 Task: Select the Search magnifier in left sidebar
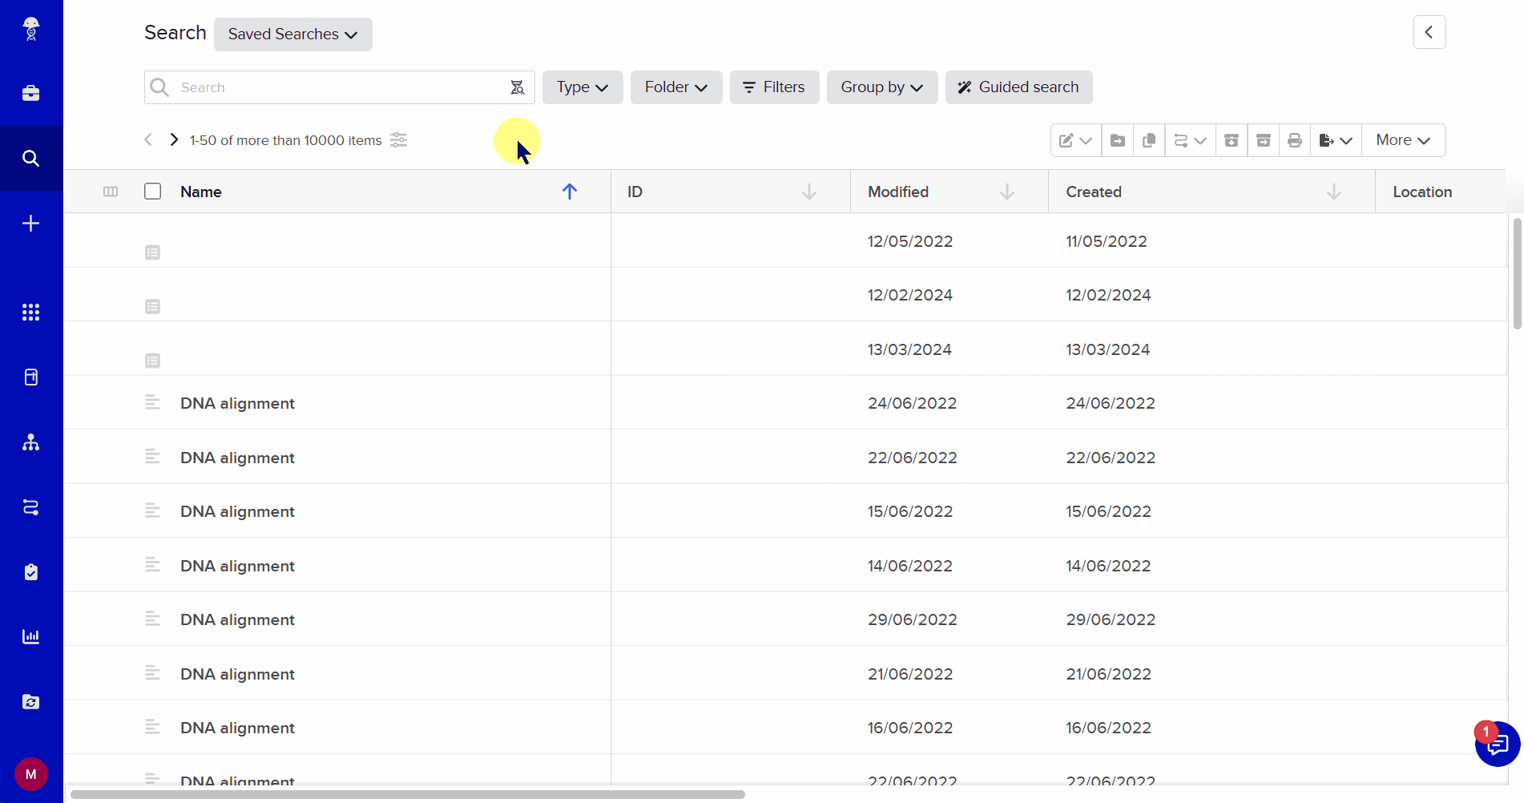[x=31, y=159]
